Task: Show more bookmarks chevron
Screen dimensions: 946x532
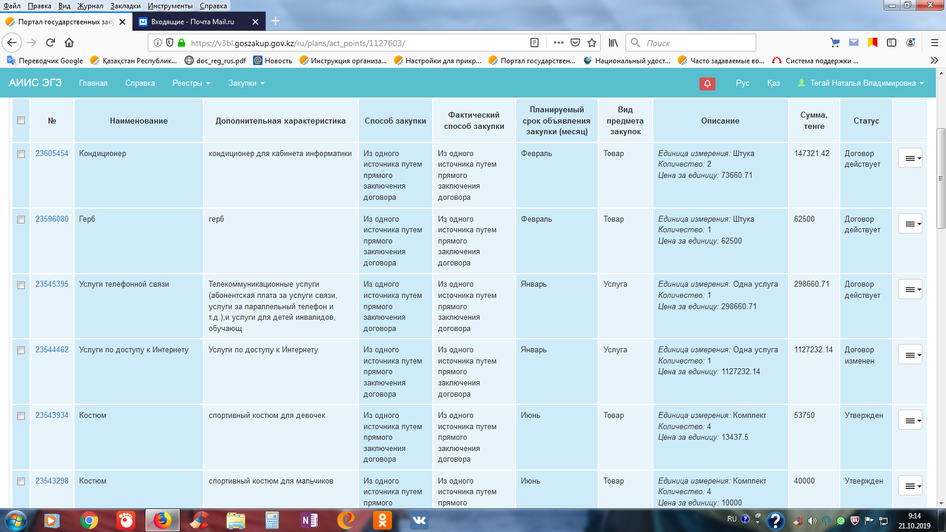Action: [934, 60]
